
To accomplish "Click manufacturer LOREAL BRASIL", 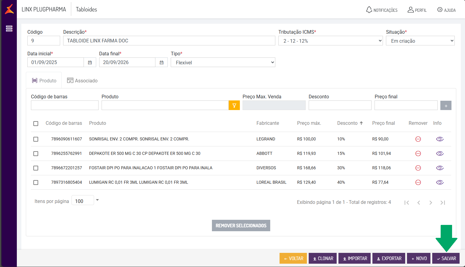I will click(271, 182).
